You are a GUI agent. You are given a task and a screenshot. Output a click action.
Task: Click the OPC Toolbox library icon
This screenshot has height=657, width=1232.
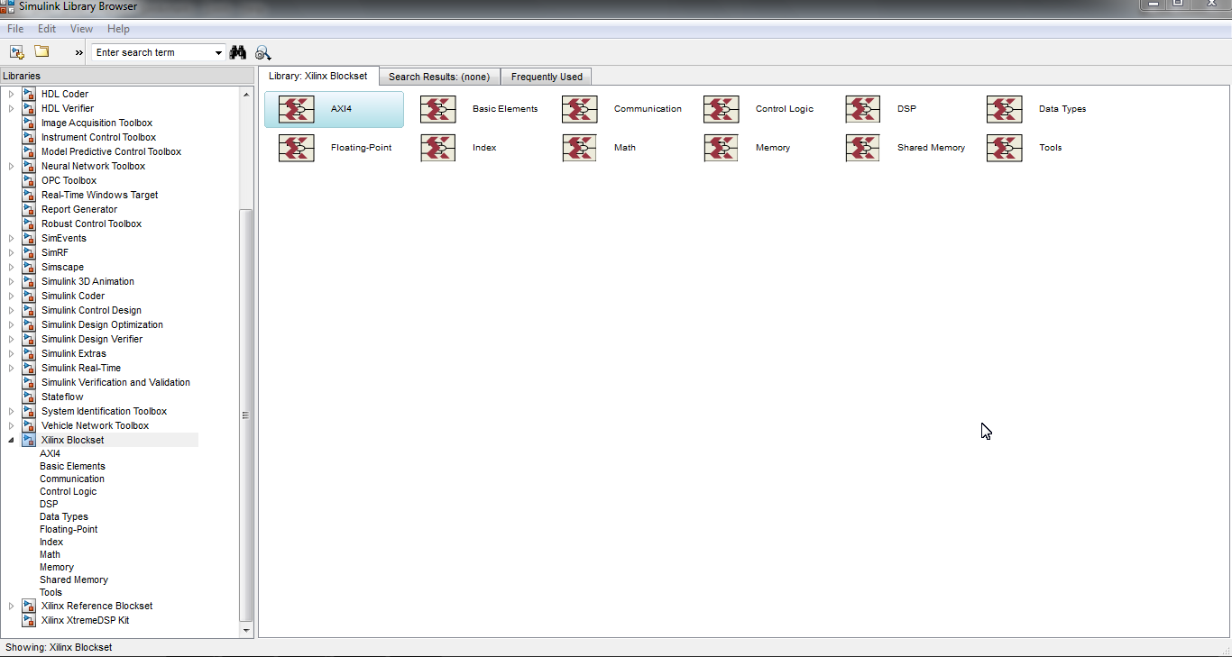[x=29, y=180]
